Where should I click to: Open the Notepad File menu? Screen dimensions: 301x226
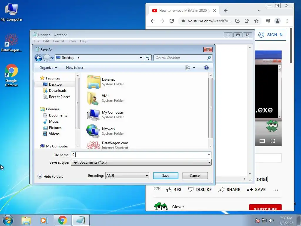pos(36,41)
